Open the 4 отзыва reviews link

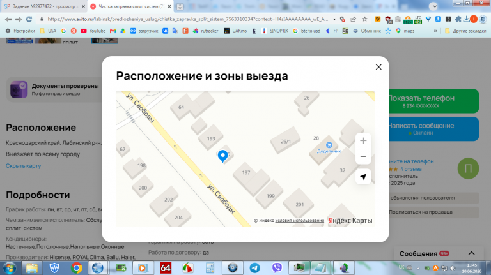(411, 169)
